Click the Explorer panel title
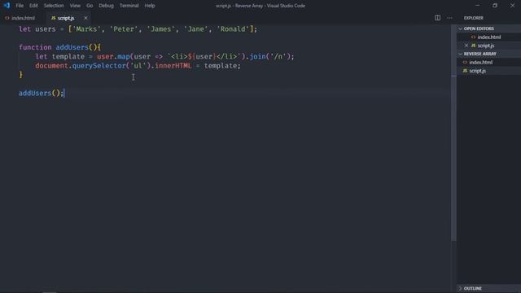Screen dimensions: 521x293 474,18
